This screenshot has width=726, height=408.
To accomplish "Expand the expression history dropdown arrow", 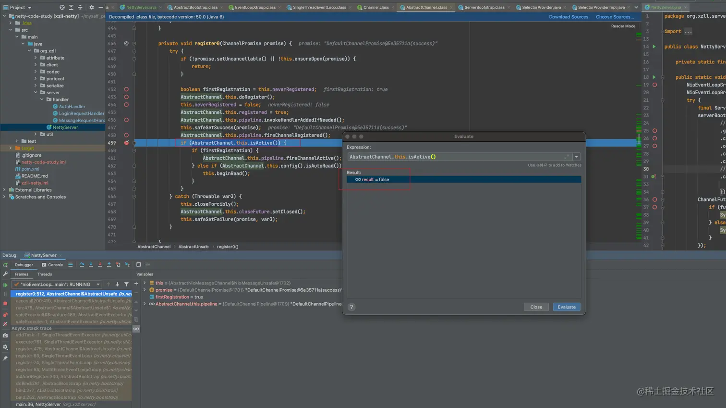I will (576, 157).
